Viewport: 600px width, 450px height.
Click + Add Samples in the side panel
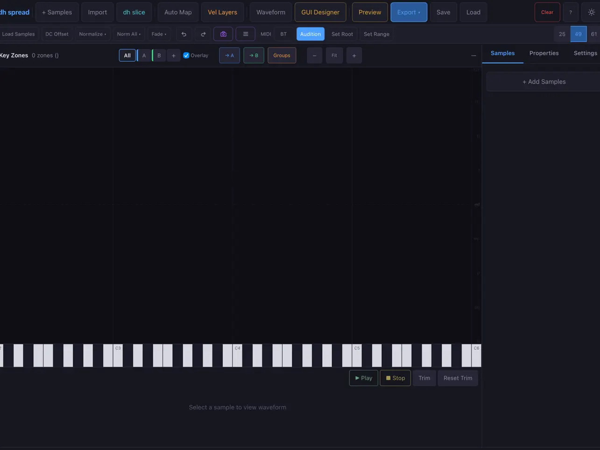544,82
